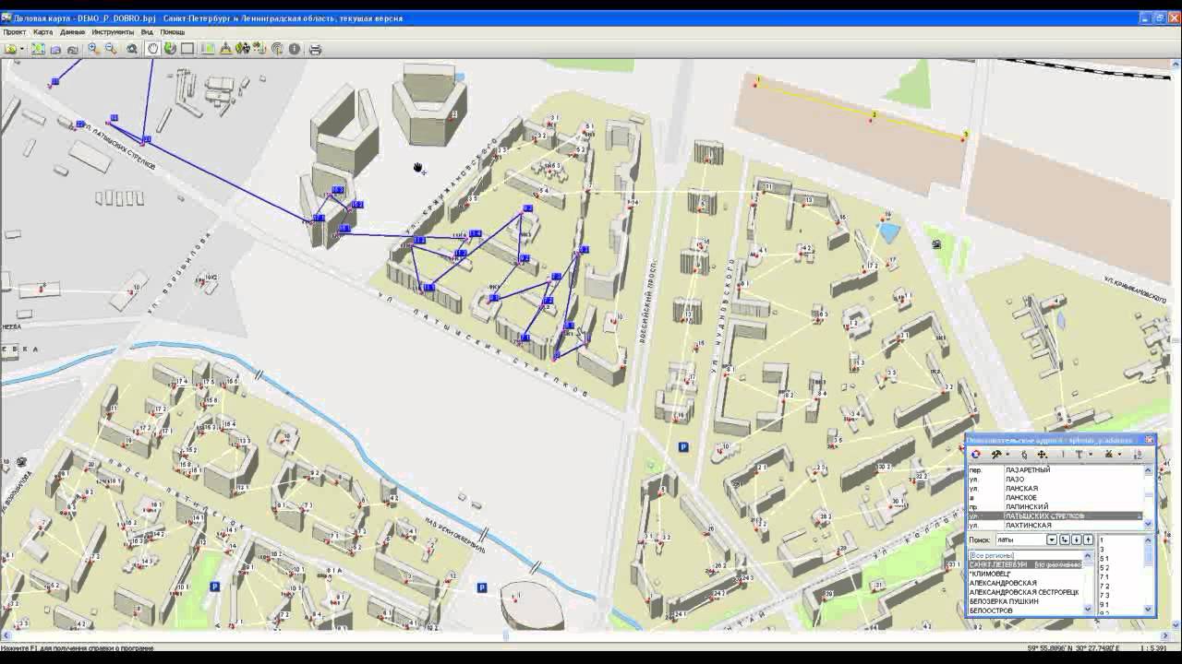Click the green layers panel icon
The width and height of the screenshot is (1182, 664).
208,49
